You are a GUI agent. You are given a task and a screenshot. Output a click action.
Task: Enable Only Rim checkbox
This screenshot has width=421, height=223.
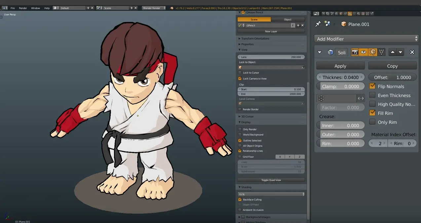coord(372,122)
